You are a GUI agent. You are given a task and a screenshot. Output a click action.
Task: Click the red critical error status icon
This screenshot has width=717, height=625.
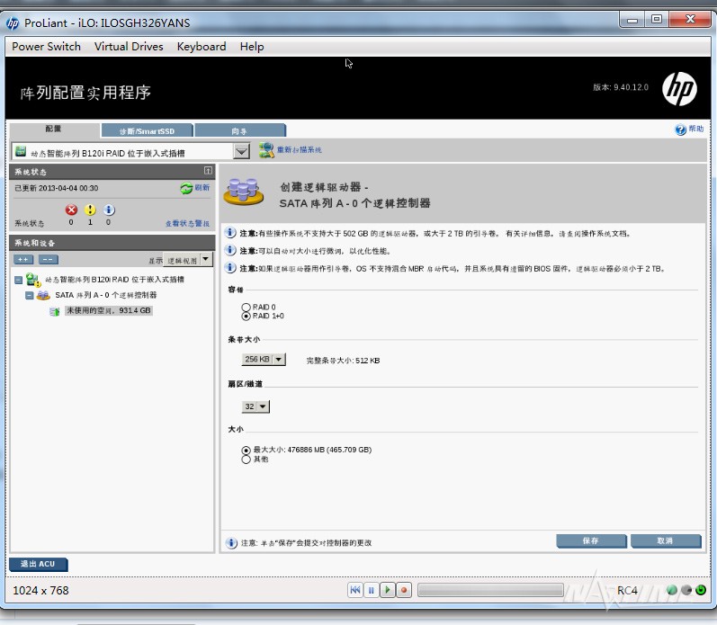(71, 210)
